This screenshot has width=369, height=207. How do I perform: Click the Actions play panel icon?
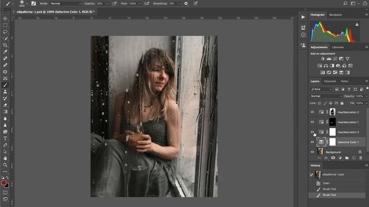pyautogui.click(x=303, y=17)
